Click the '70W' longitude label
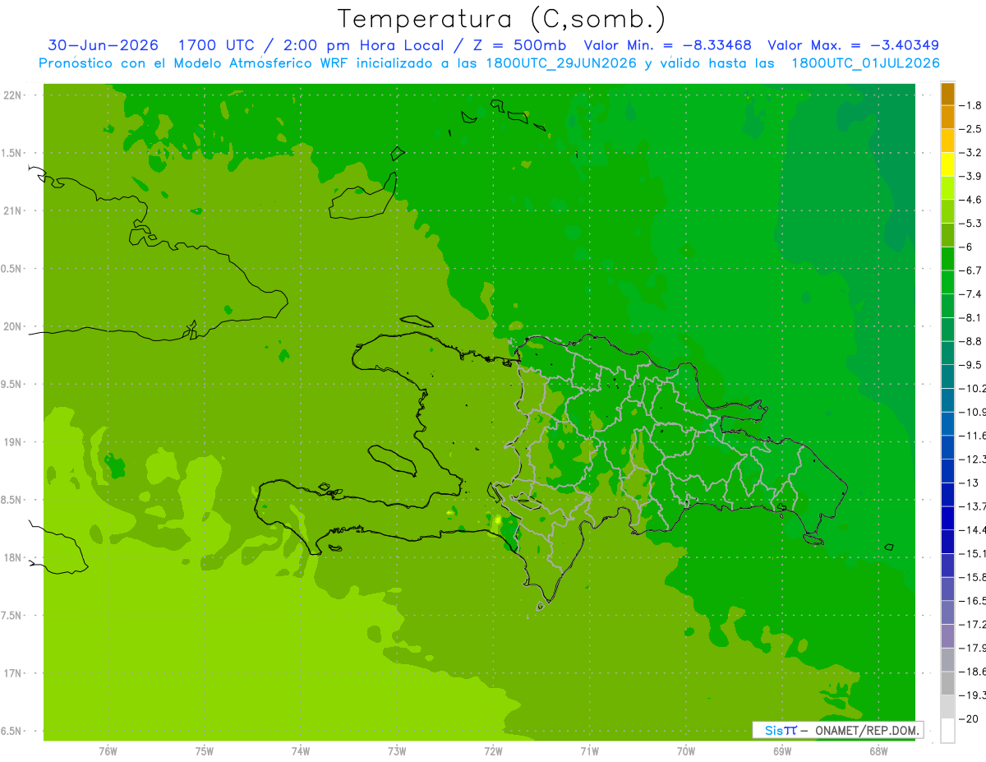 pyautogui.click(x=686, y=750)
